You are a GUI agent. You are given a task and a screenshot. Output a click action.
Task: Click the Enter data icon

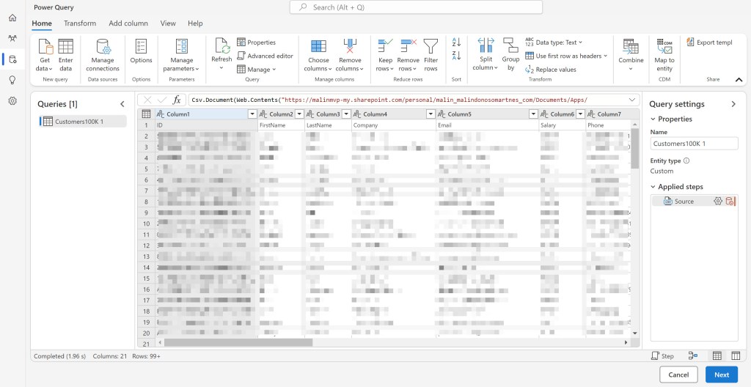[x=66, y=47]
